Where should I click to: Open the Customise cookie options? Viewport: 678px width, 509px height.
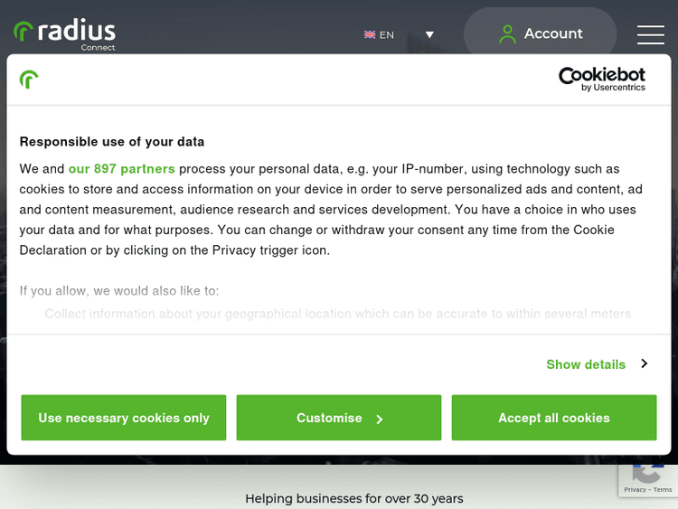[339, 418]
